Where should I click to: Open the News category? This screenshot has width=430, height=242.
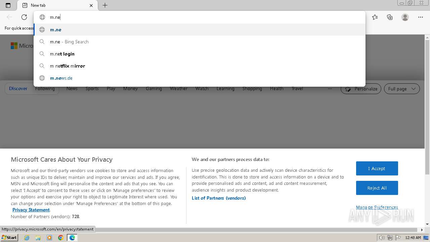click(x=72, y=89)
